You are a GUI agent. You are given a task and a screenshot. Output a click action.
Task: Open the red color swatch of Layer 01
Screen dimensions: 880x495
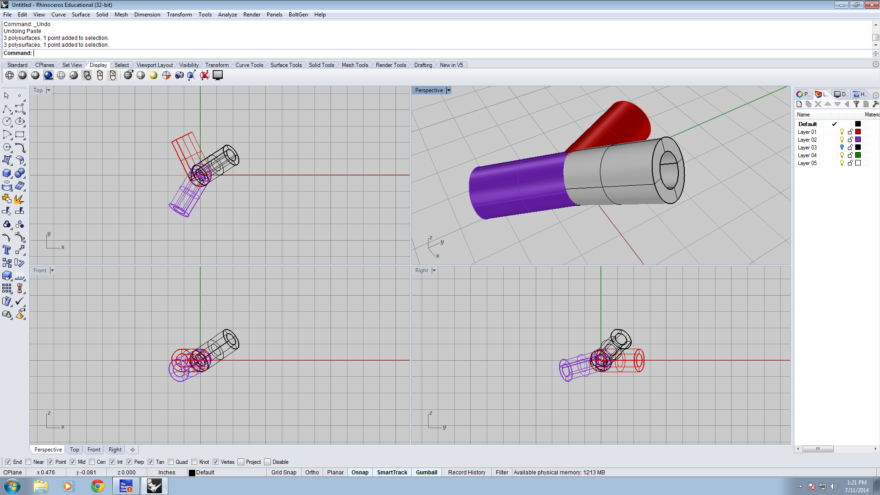[x=858, y=132]
